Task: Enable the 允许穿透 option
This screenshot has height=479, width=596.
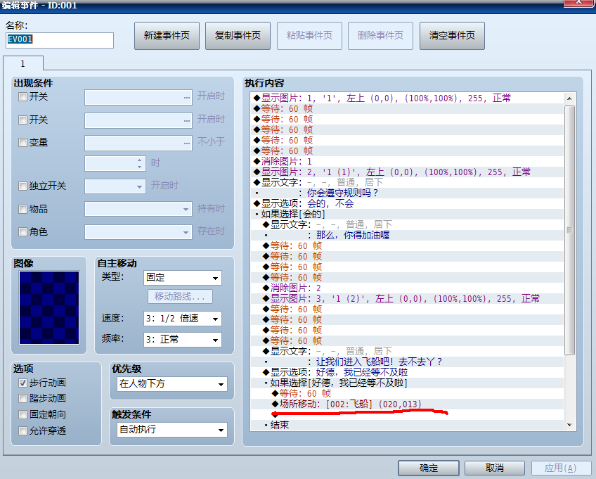Action: coord(22,430)
